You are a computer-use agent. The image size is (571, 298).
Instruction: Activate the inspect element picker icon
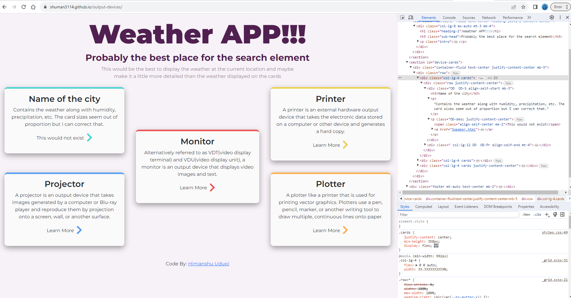pos(402,18)
